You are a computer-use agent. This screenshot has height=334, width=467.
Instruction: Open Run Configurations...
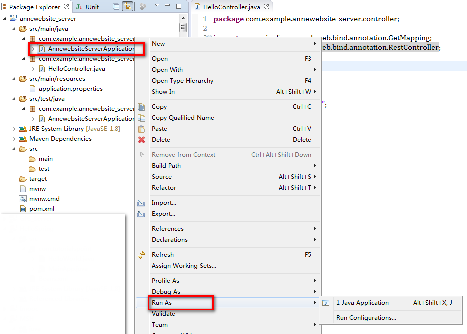click(391, 318)
